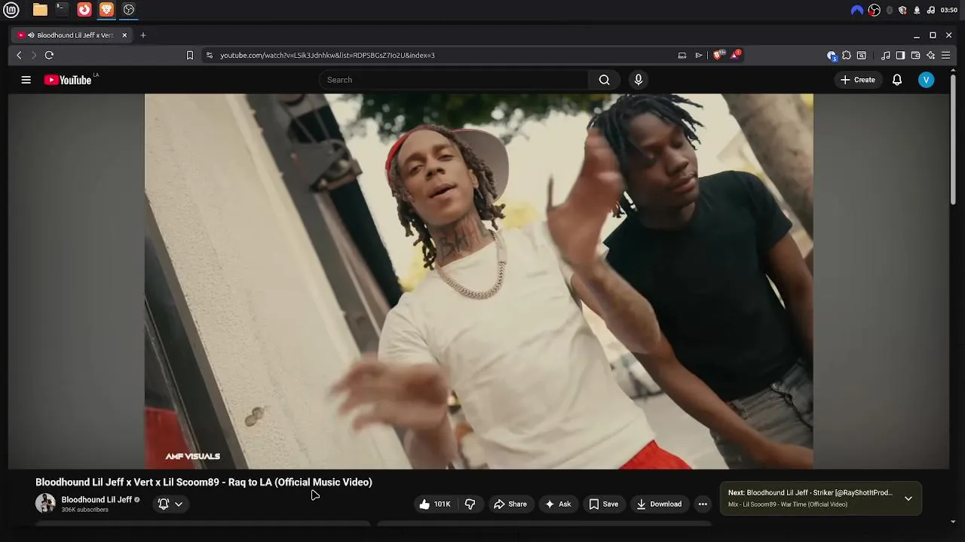The image size is (965, 542).
Task: Share the video
Action: [x=510, y=504]
